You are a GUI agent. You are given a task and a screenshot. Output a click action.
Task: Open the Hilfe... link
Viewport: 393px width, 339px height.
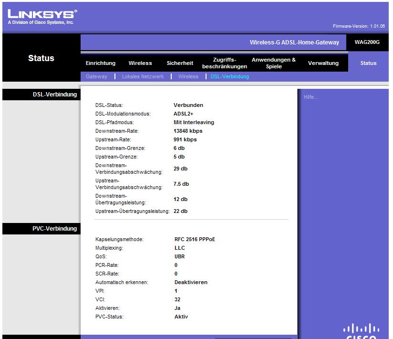click(x=310, y=97)
